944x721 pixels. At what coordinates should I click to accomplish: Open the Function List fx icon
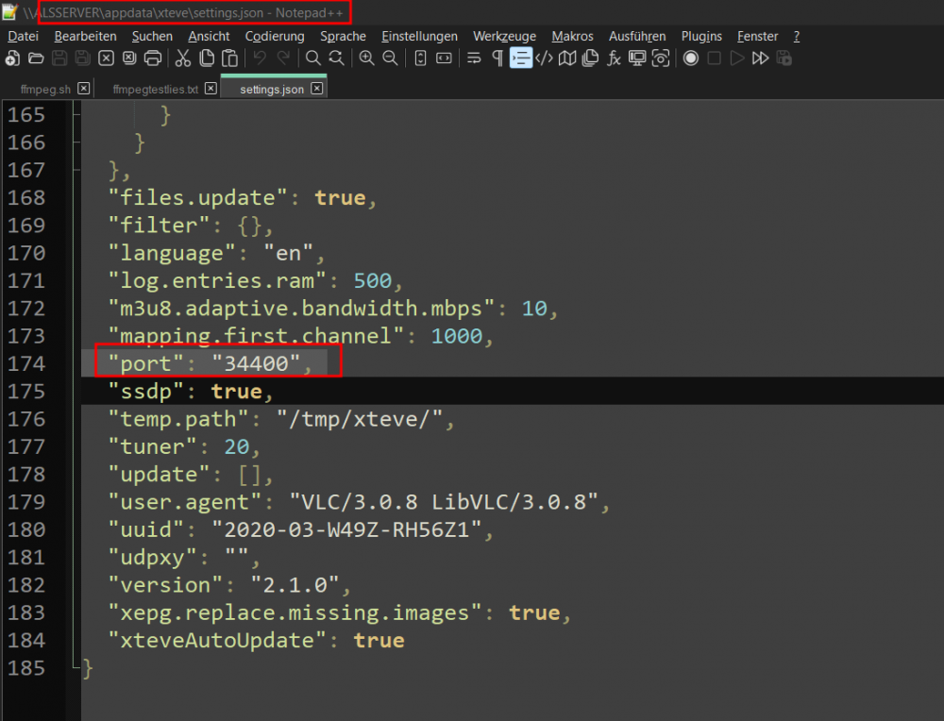click(x=615, y=59)
